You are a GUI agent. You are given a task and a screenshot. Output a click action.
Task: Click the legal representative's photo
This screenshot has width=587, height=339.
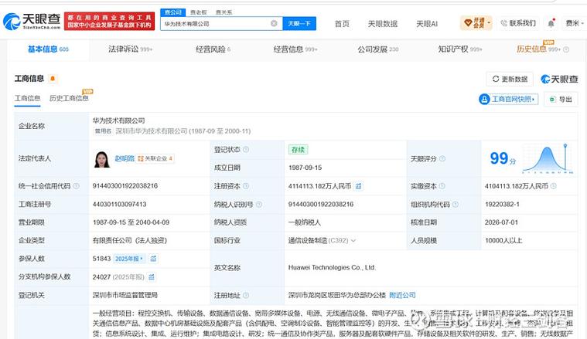point(102,159)
